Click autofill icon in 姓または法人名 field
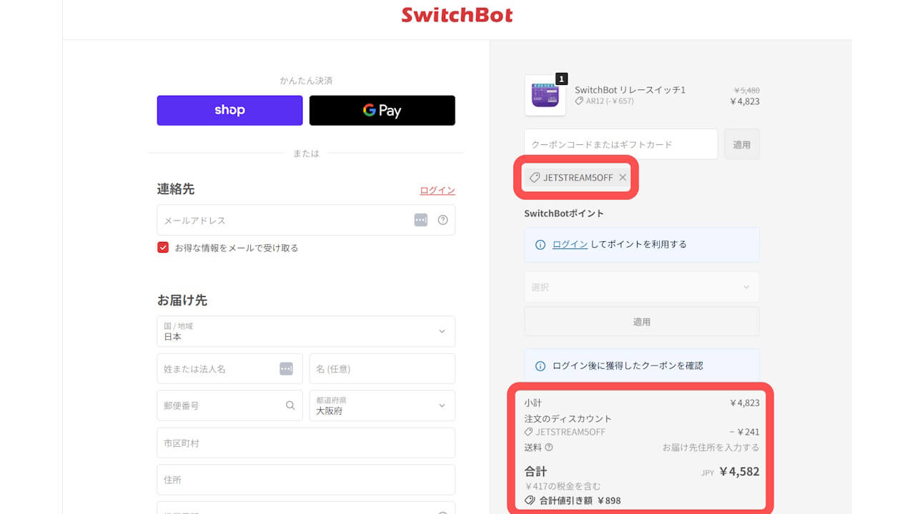This screenshot has width=915, height=514. tap(286, 368)
